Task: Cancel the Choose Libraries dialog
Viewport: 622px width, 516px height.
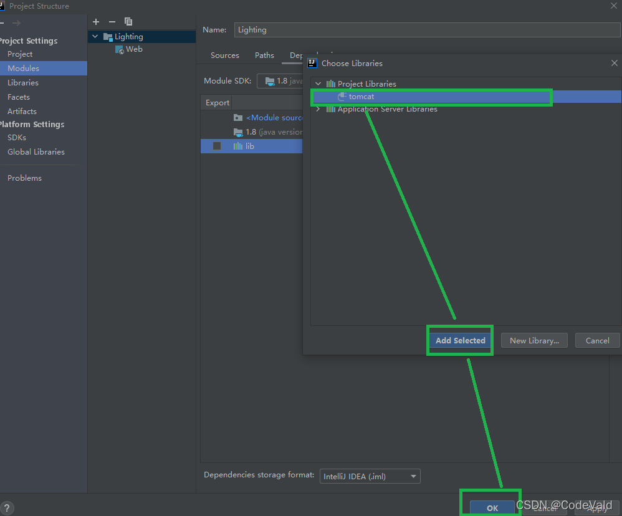Action: coord(598,340)
